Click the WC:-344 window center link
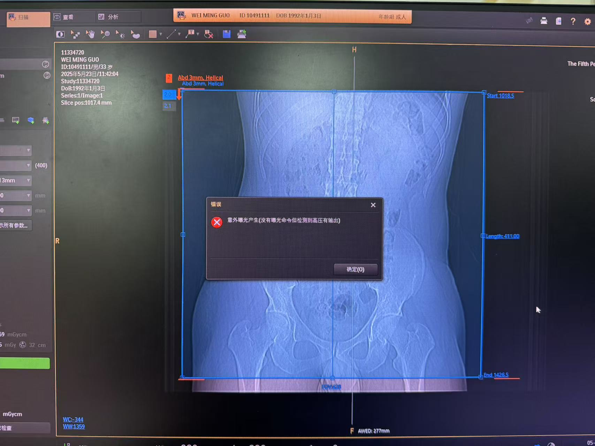This screenshot has height=446, width=595. point(73,420)
